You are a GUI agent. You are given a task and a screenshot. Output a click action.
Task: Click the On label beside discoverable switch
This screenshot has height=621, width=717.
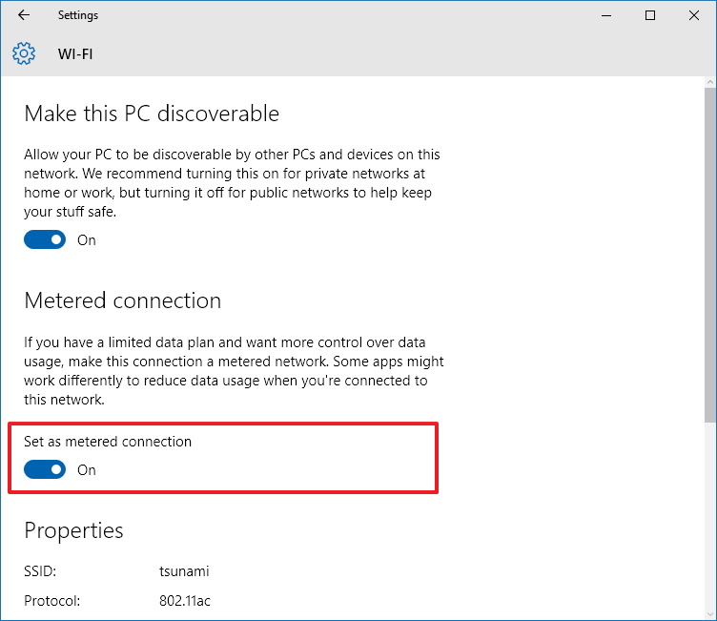coord(87,240)
